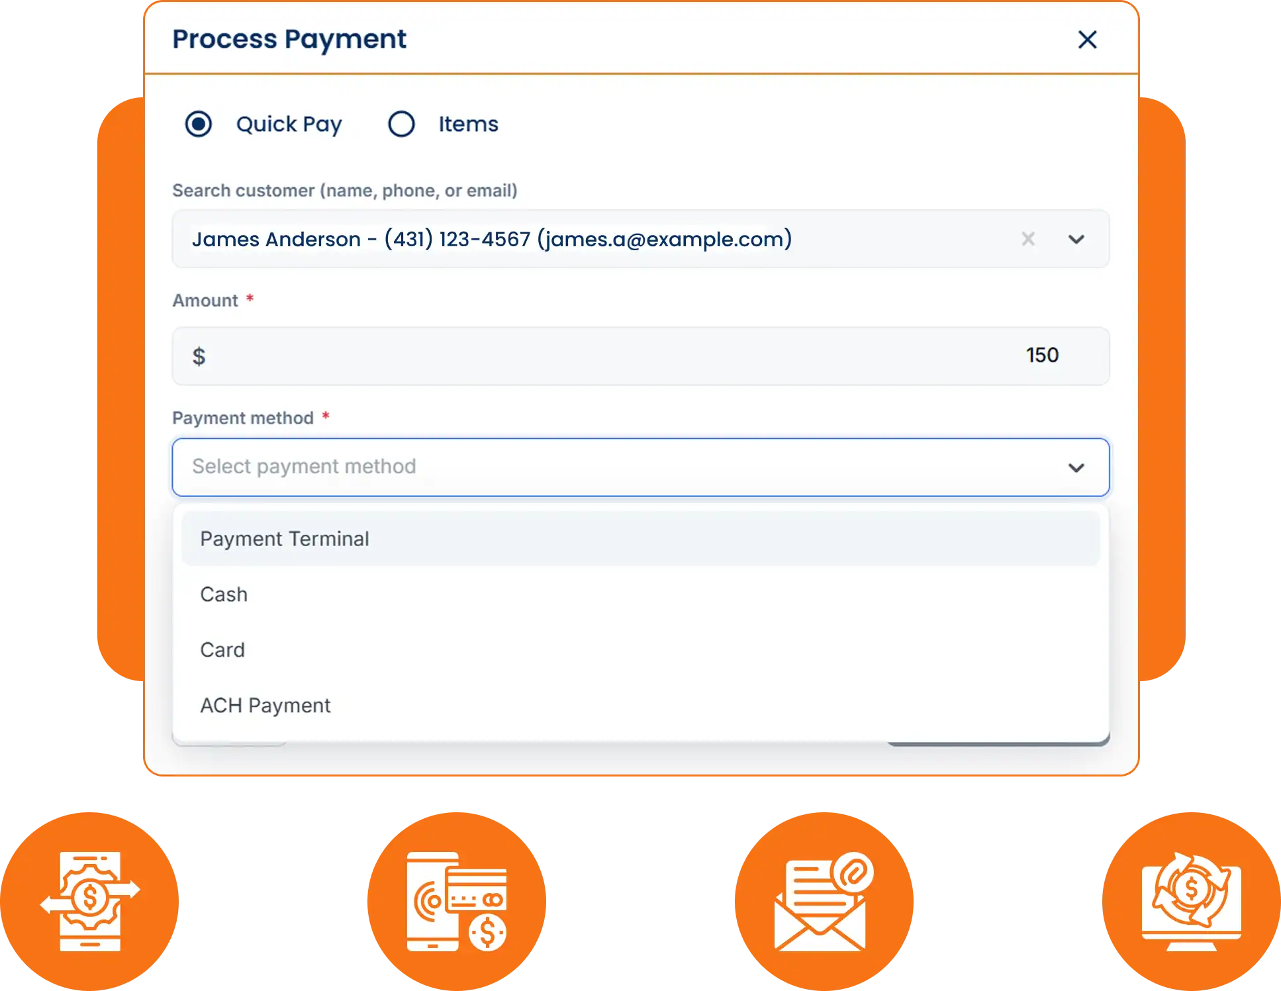Clear the selected customer James Anderson

[1027, 239]
